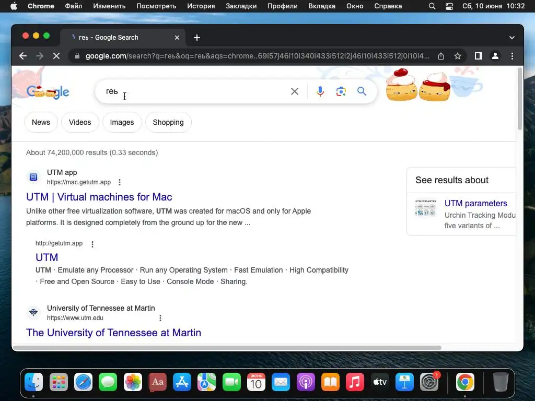Open the Вкладка menu
Screen dimensions: 535x401
coord(322,6)
